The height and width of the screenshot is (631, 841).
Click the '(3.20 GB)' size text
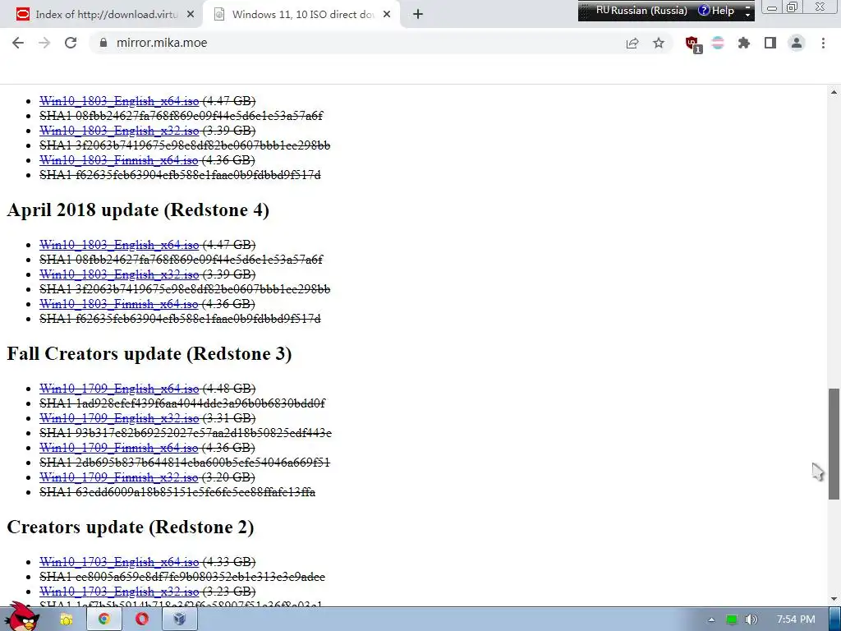tap(228, 477)
